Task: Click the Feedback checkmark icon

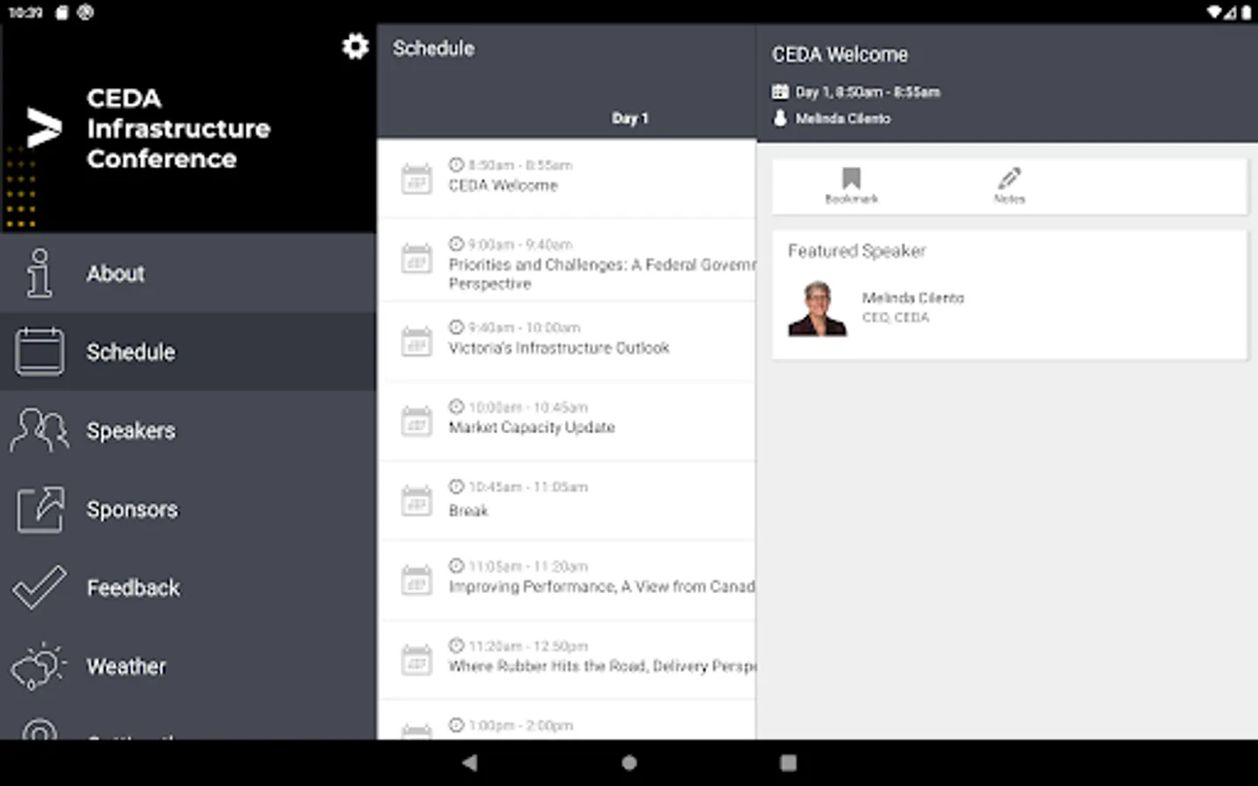Action: coord(39,588)
